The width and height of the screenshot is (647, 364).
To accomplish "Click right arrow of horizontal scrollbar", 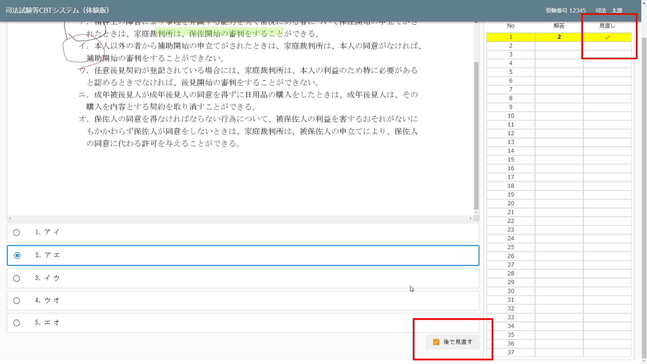I will point(471,218).
